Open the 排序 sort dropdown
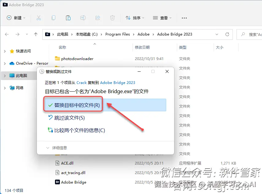Image resolution: width=262 pixels, height=194 pixels. click(135, 18)
